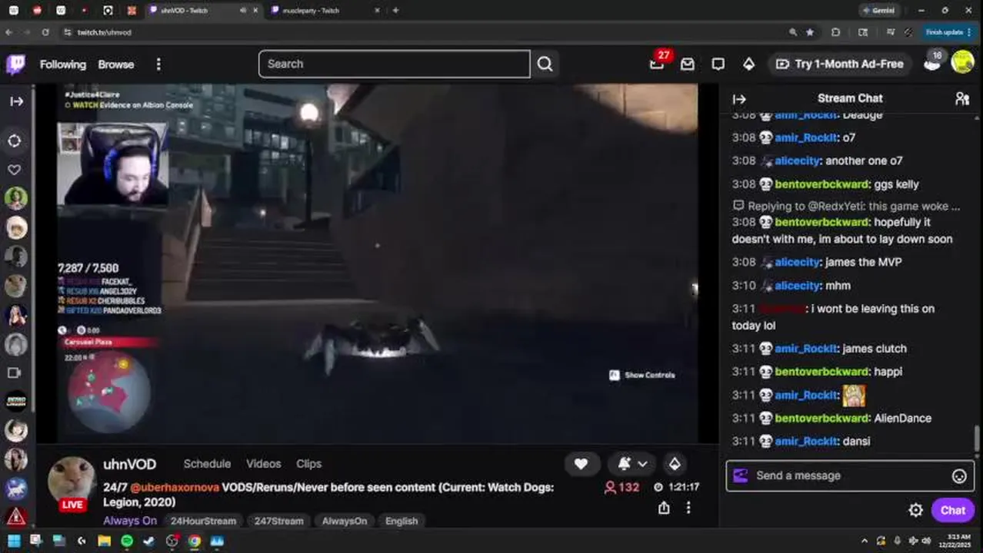Open the Videos tab of uhnVOD
The height and width of the screenshot is (553, 983).
[263, 464]
